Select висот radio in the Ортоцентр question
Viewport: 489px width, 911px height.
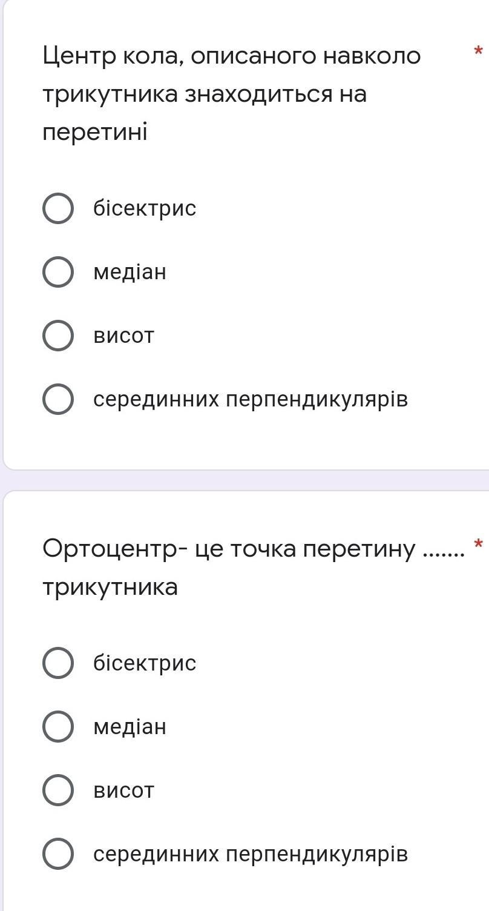point(58,790)
